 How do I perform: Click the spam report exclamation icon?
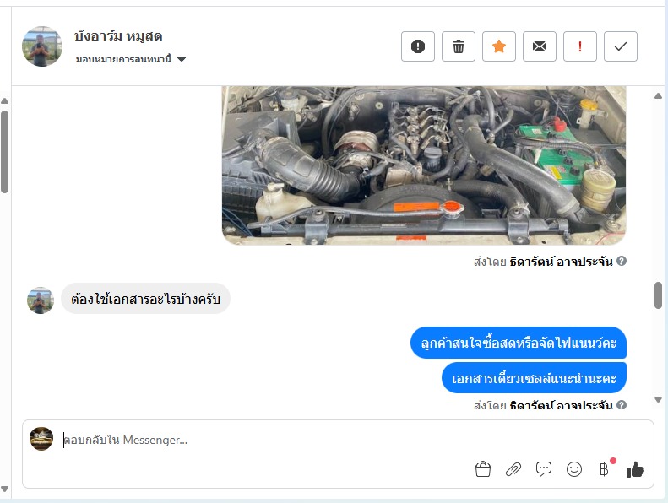(x=417, y=46)
